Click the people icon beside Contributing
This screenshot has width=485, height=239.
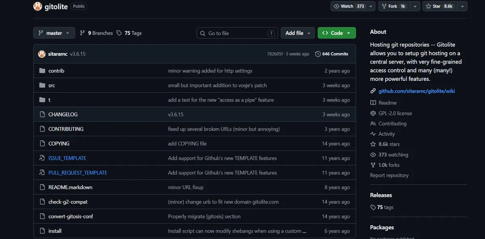(x=373, y=124)
